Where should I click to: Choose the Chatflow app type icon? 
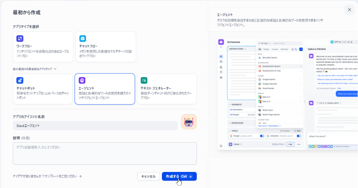pos(83,39)
